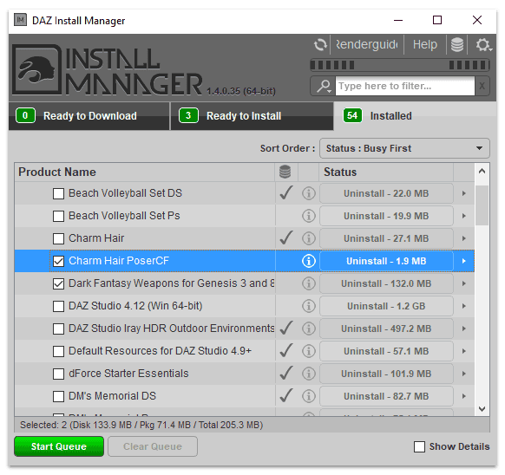
Task: Uncheck Dark Fantasy Weapons checkbox
Action: coord(58,283)
